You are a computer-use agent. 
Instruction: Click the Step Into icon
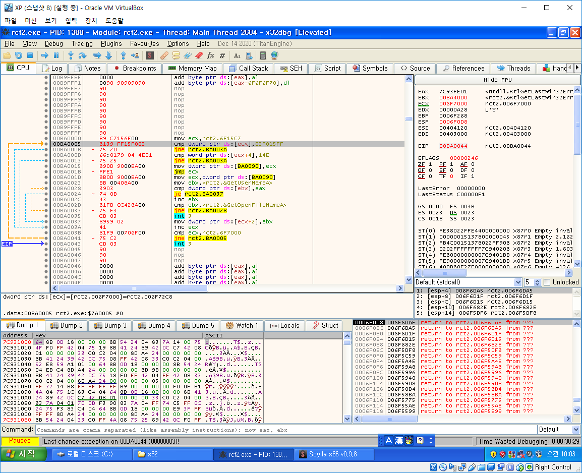coord(71,55)
